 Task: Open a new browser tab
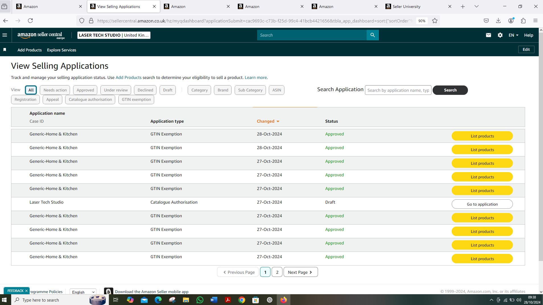click(463, 7)
